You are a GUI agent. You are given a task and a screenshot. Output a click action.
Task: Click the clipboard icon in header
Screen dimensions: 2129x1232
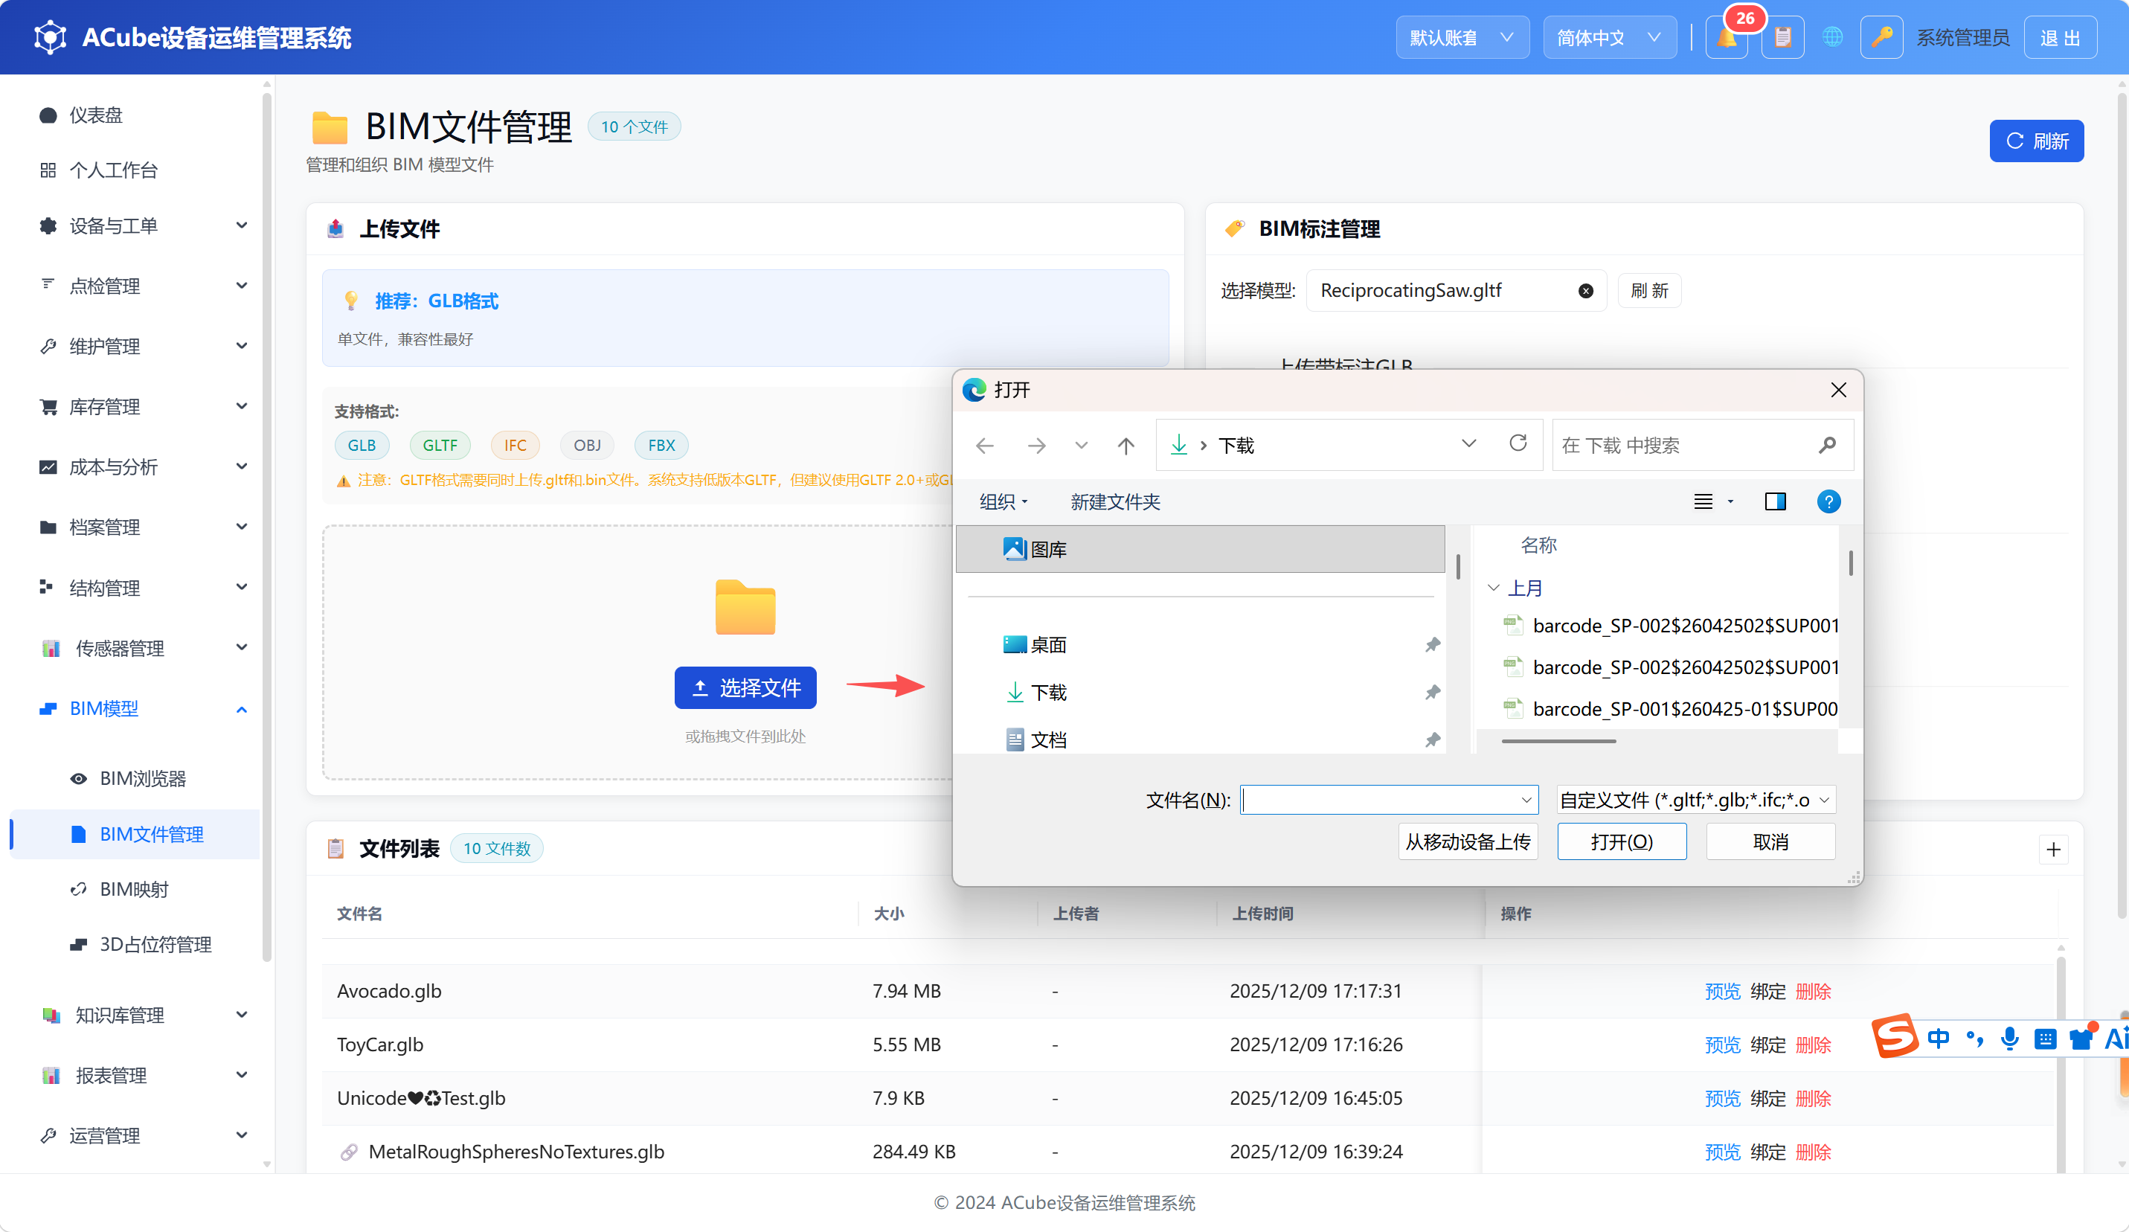point(1782,38)
